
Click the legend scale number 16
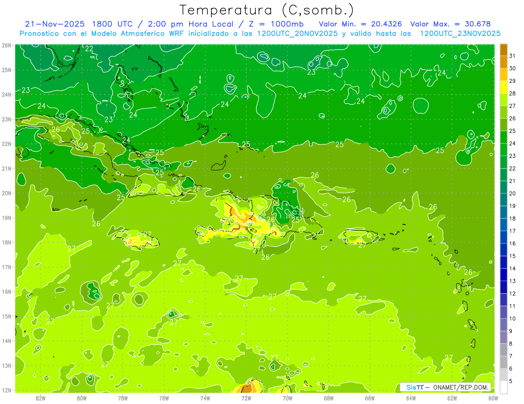click(x=512, y=243)
